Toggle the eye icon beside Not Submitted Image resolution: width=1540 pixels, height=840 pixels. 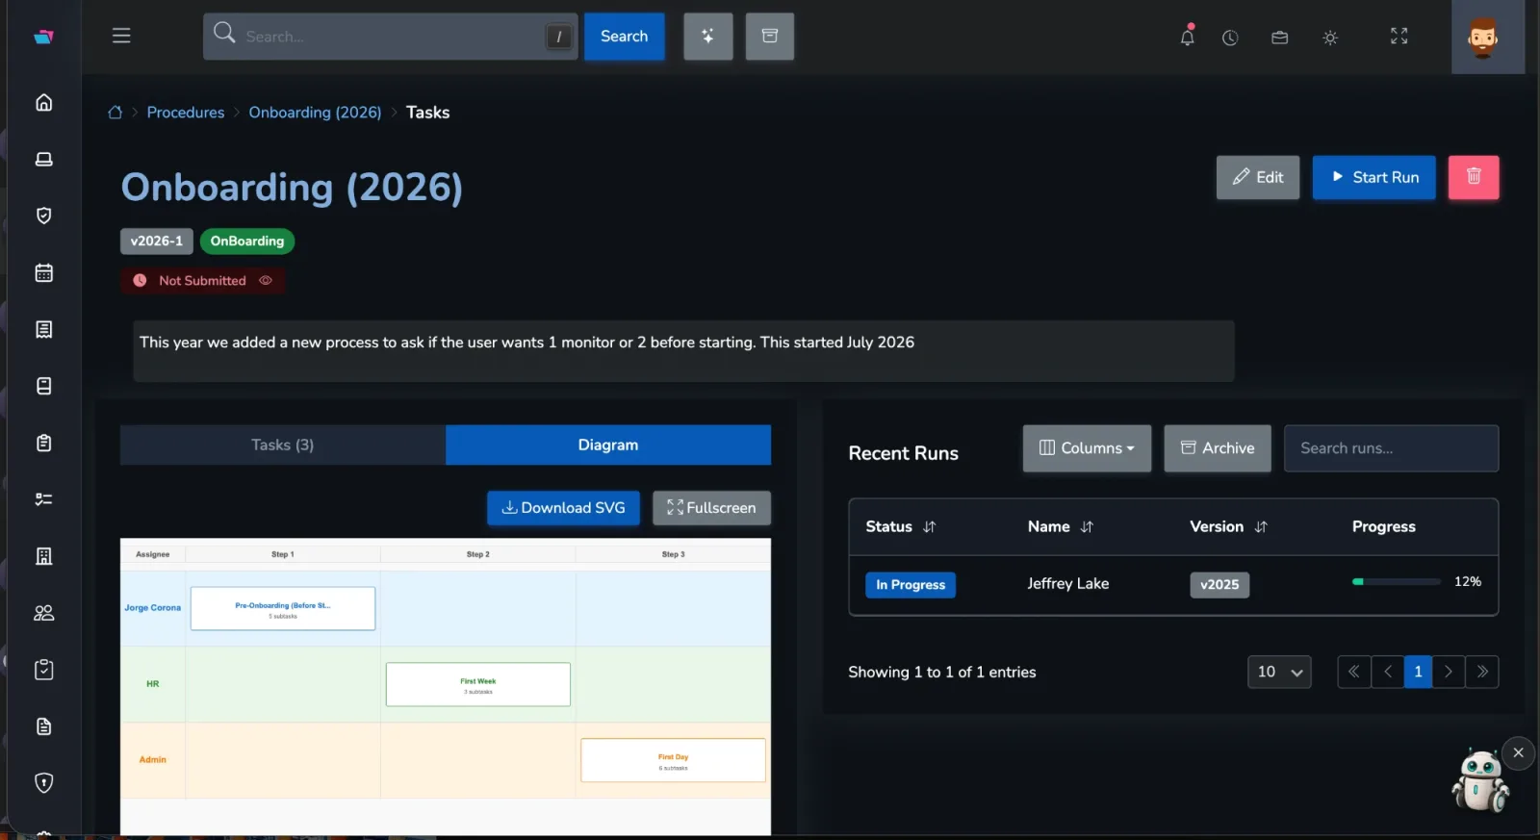[x=266, y=281]
